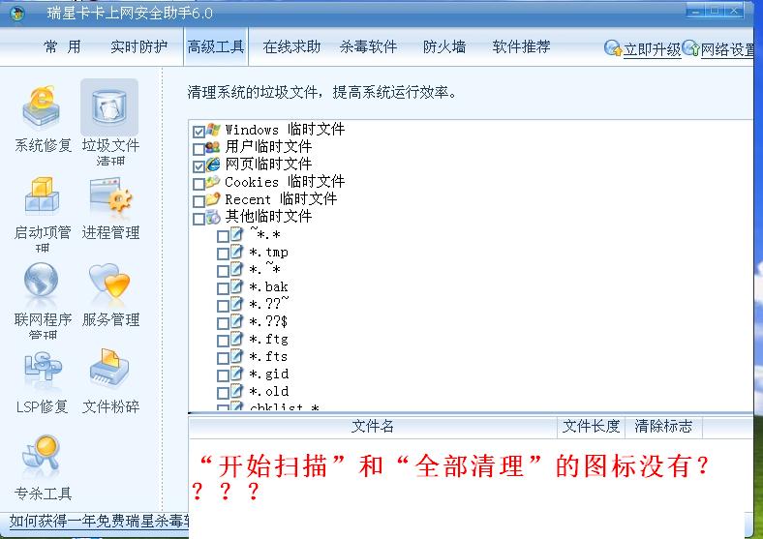Select the *.??~ tree row text
Image resolution: width=763 pixels, height=539 pixels.
pyautogui.click(x=269, y=304)
